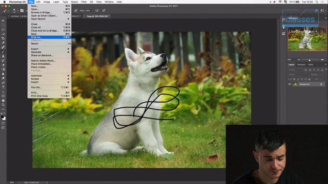Expand the Scripts submenu
The image size is (328, 184).
tap(49, 79)
